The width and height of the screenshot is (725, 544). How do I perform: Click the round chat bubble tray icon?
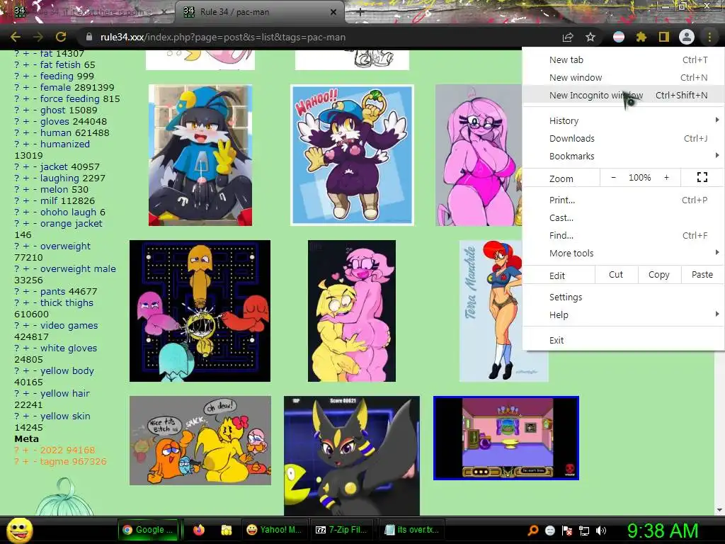pyautogui.click(x=549, y=531)
